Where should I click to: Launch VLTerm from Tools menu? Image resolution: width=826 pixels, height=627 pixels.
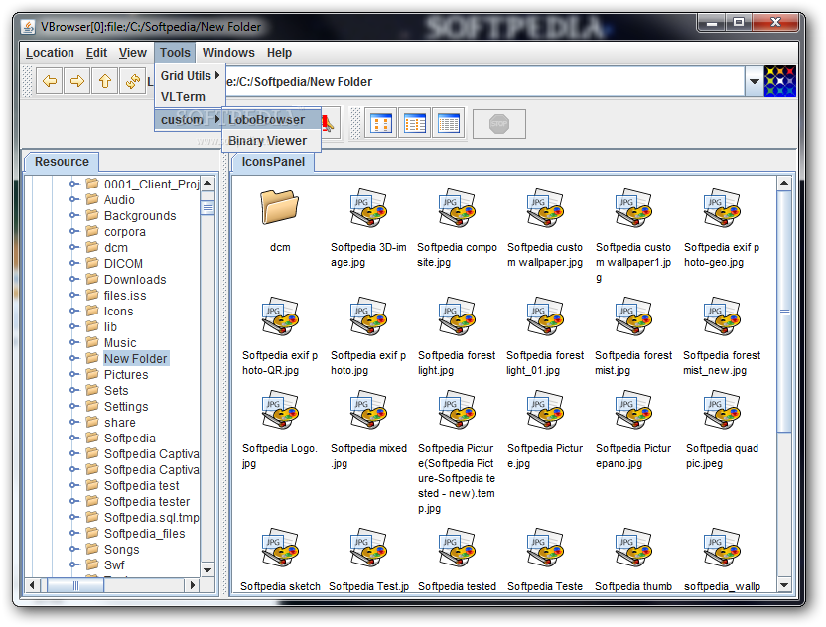tap(190, 97)
